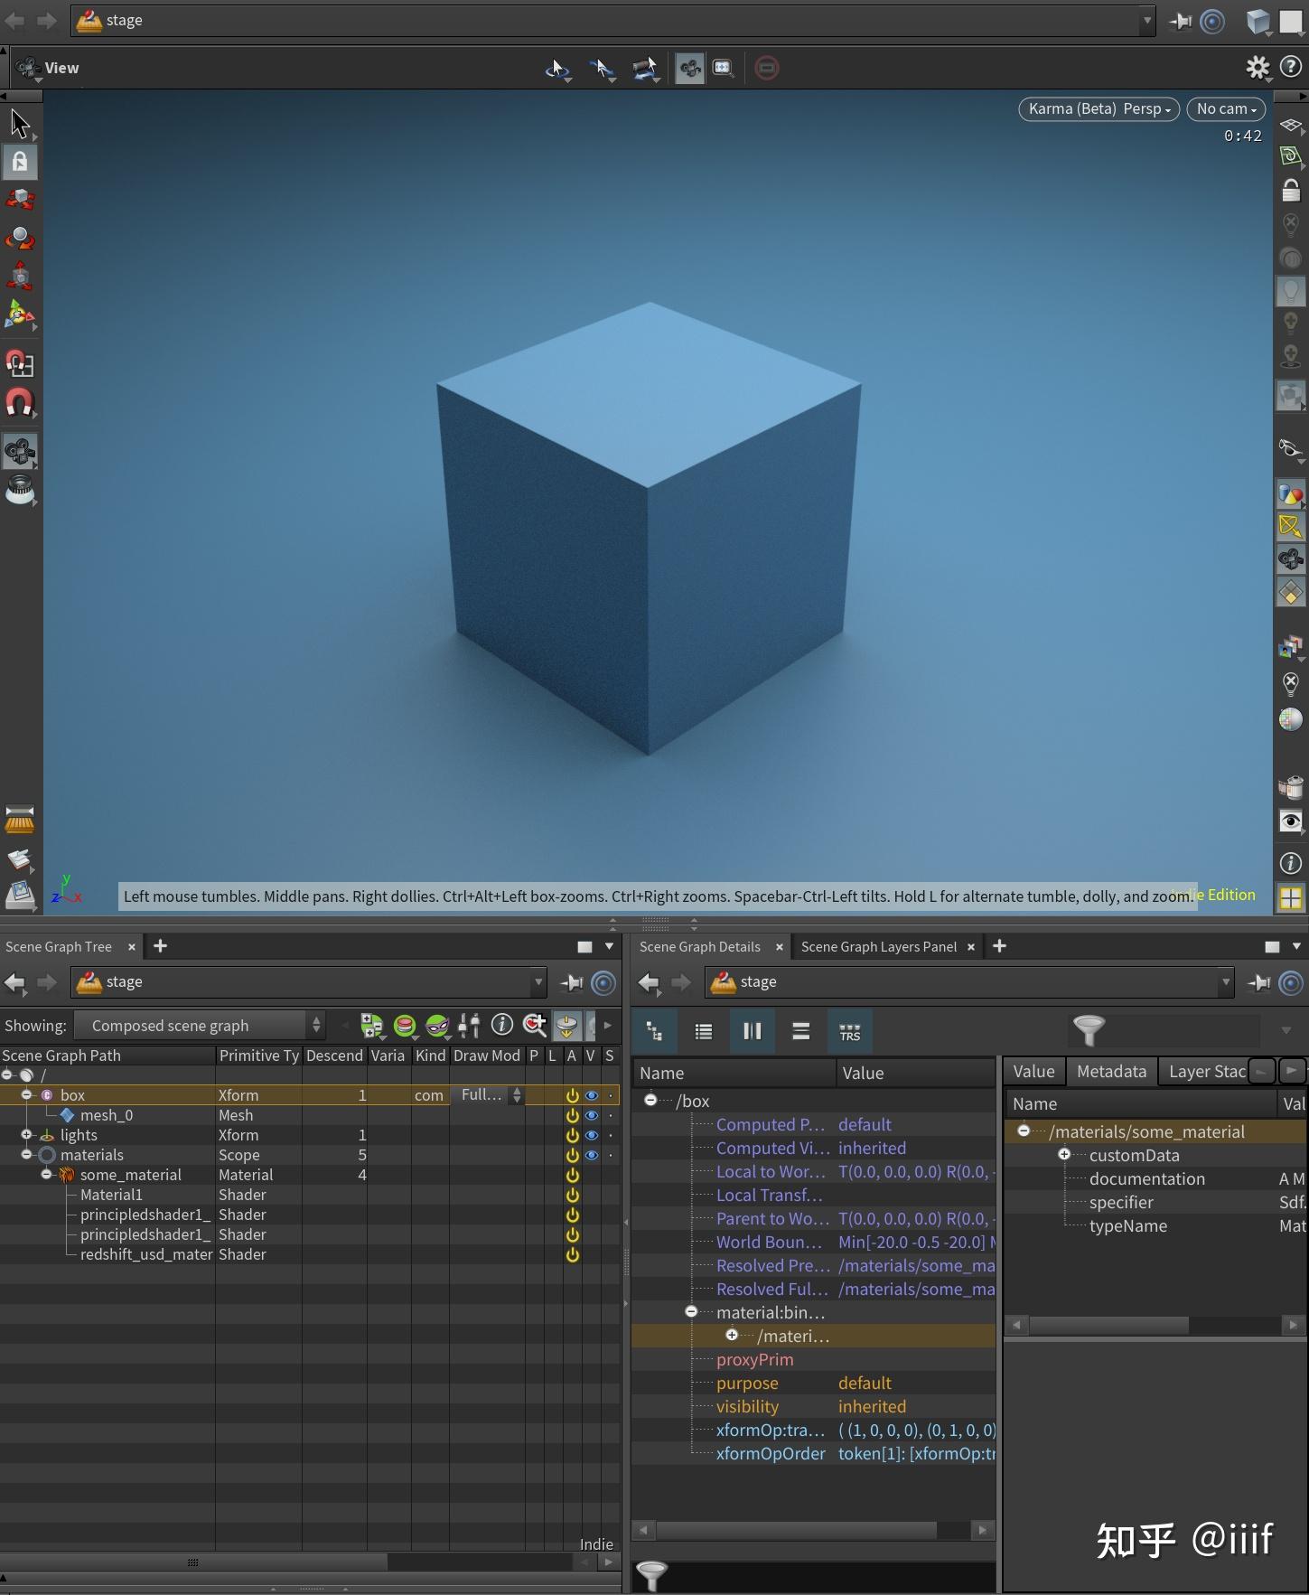Toggle visibility eye for mesh_0 prim
The width and height of the screenshot is (1309, 1595).
pyautogui.click(x=592, y=1115)
